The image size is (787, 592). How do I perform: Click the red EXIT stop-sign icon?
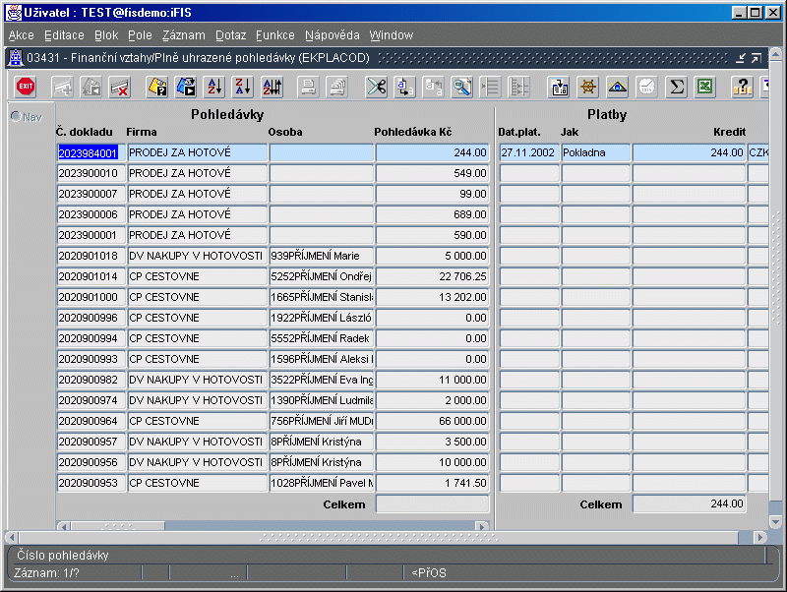coord(26,87)
